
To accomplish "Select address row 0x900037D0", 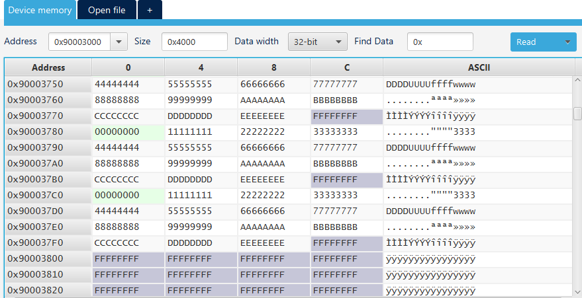I will click(x=48, y=211).
